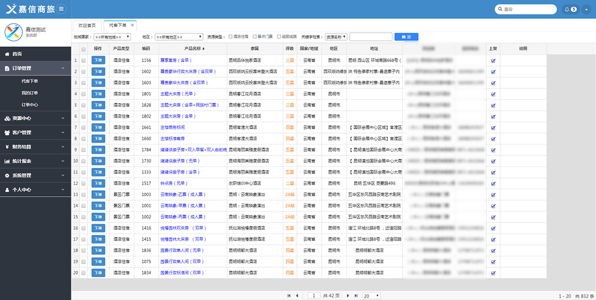Click the 统计报表 chart icon
Screen dimensions: 596x300
point(7,161)
